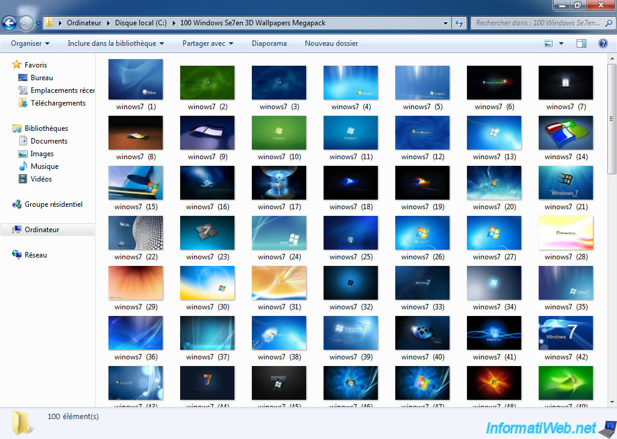Screen dimensions: 617x439
Task: Select the winows7 (22) thumbnail
Action: 136,233
